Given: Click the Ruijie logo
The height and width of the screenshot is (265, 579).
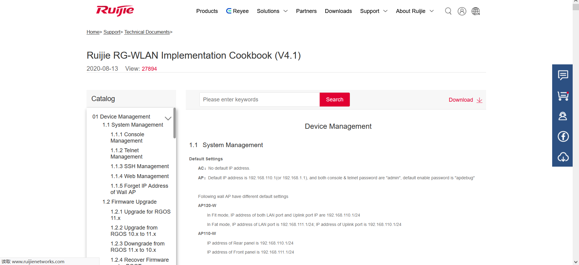Looking at the screenshot, I should tap(115, 11).
